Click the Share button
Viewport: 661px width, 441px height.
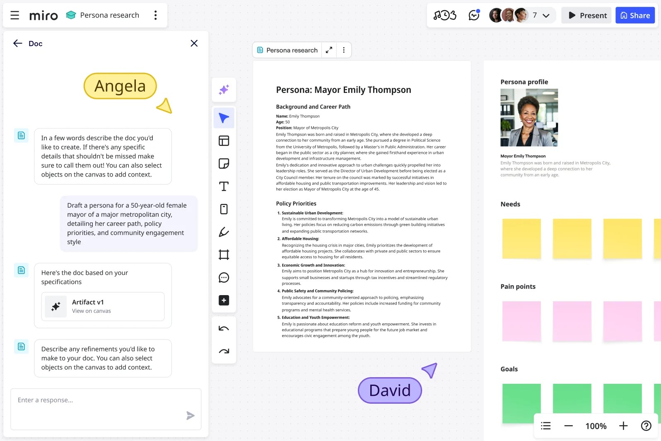(635, 15)
